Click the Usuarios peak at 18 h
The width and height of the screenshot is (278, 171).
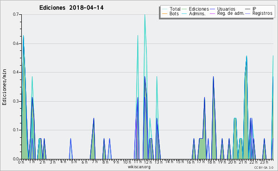pos(213,77)
